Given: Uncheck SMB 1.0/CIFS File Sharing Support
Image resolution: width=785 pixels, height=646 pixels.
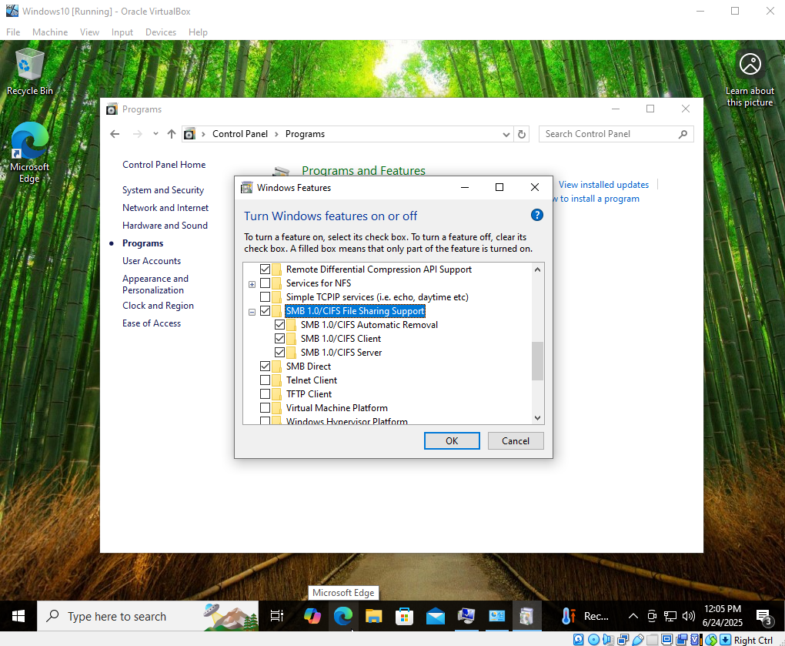Looking at the screenshot, I should [265, 311].
